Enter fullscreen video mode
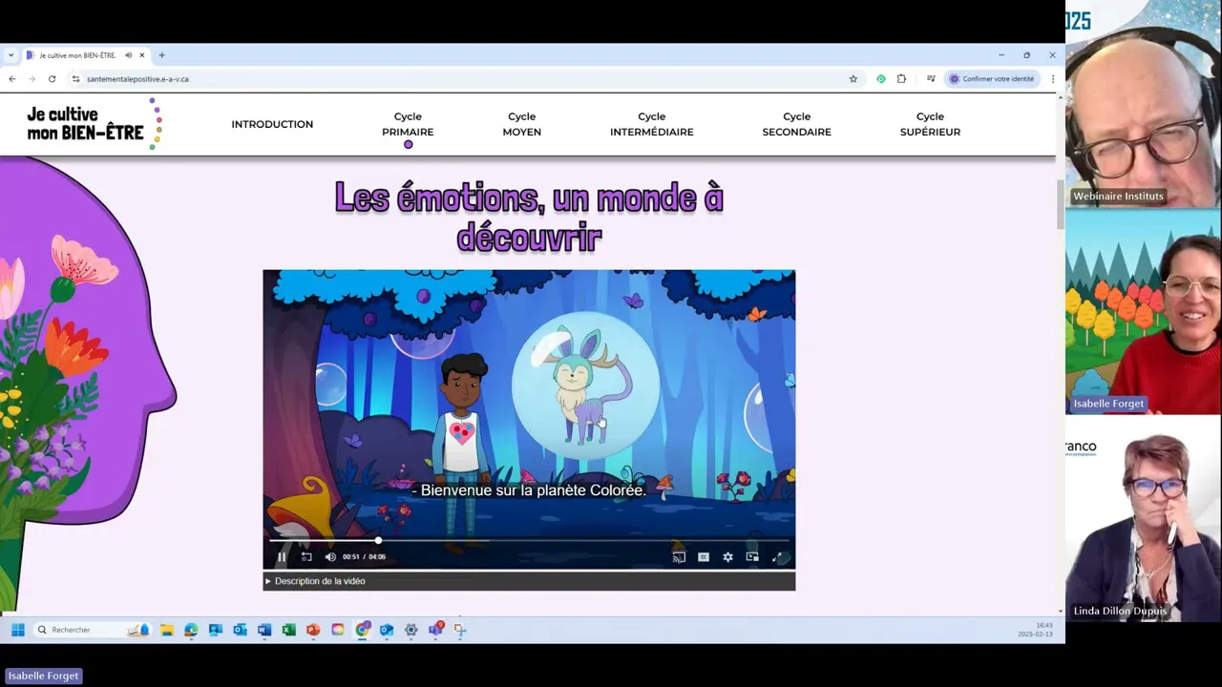The image size is (1222, 687). click(777, 557)
